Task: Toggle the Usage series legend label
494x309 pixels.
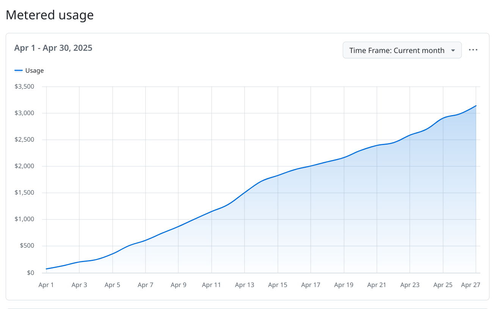Action: tap(35, 70)
